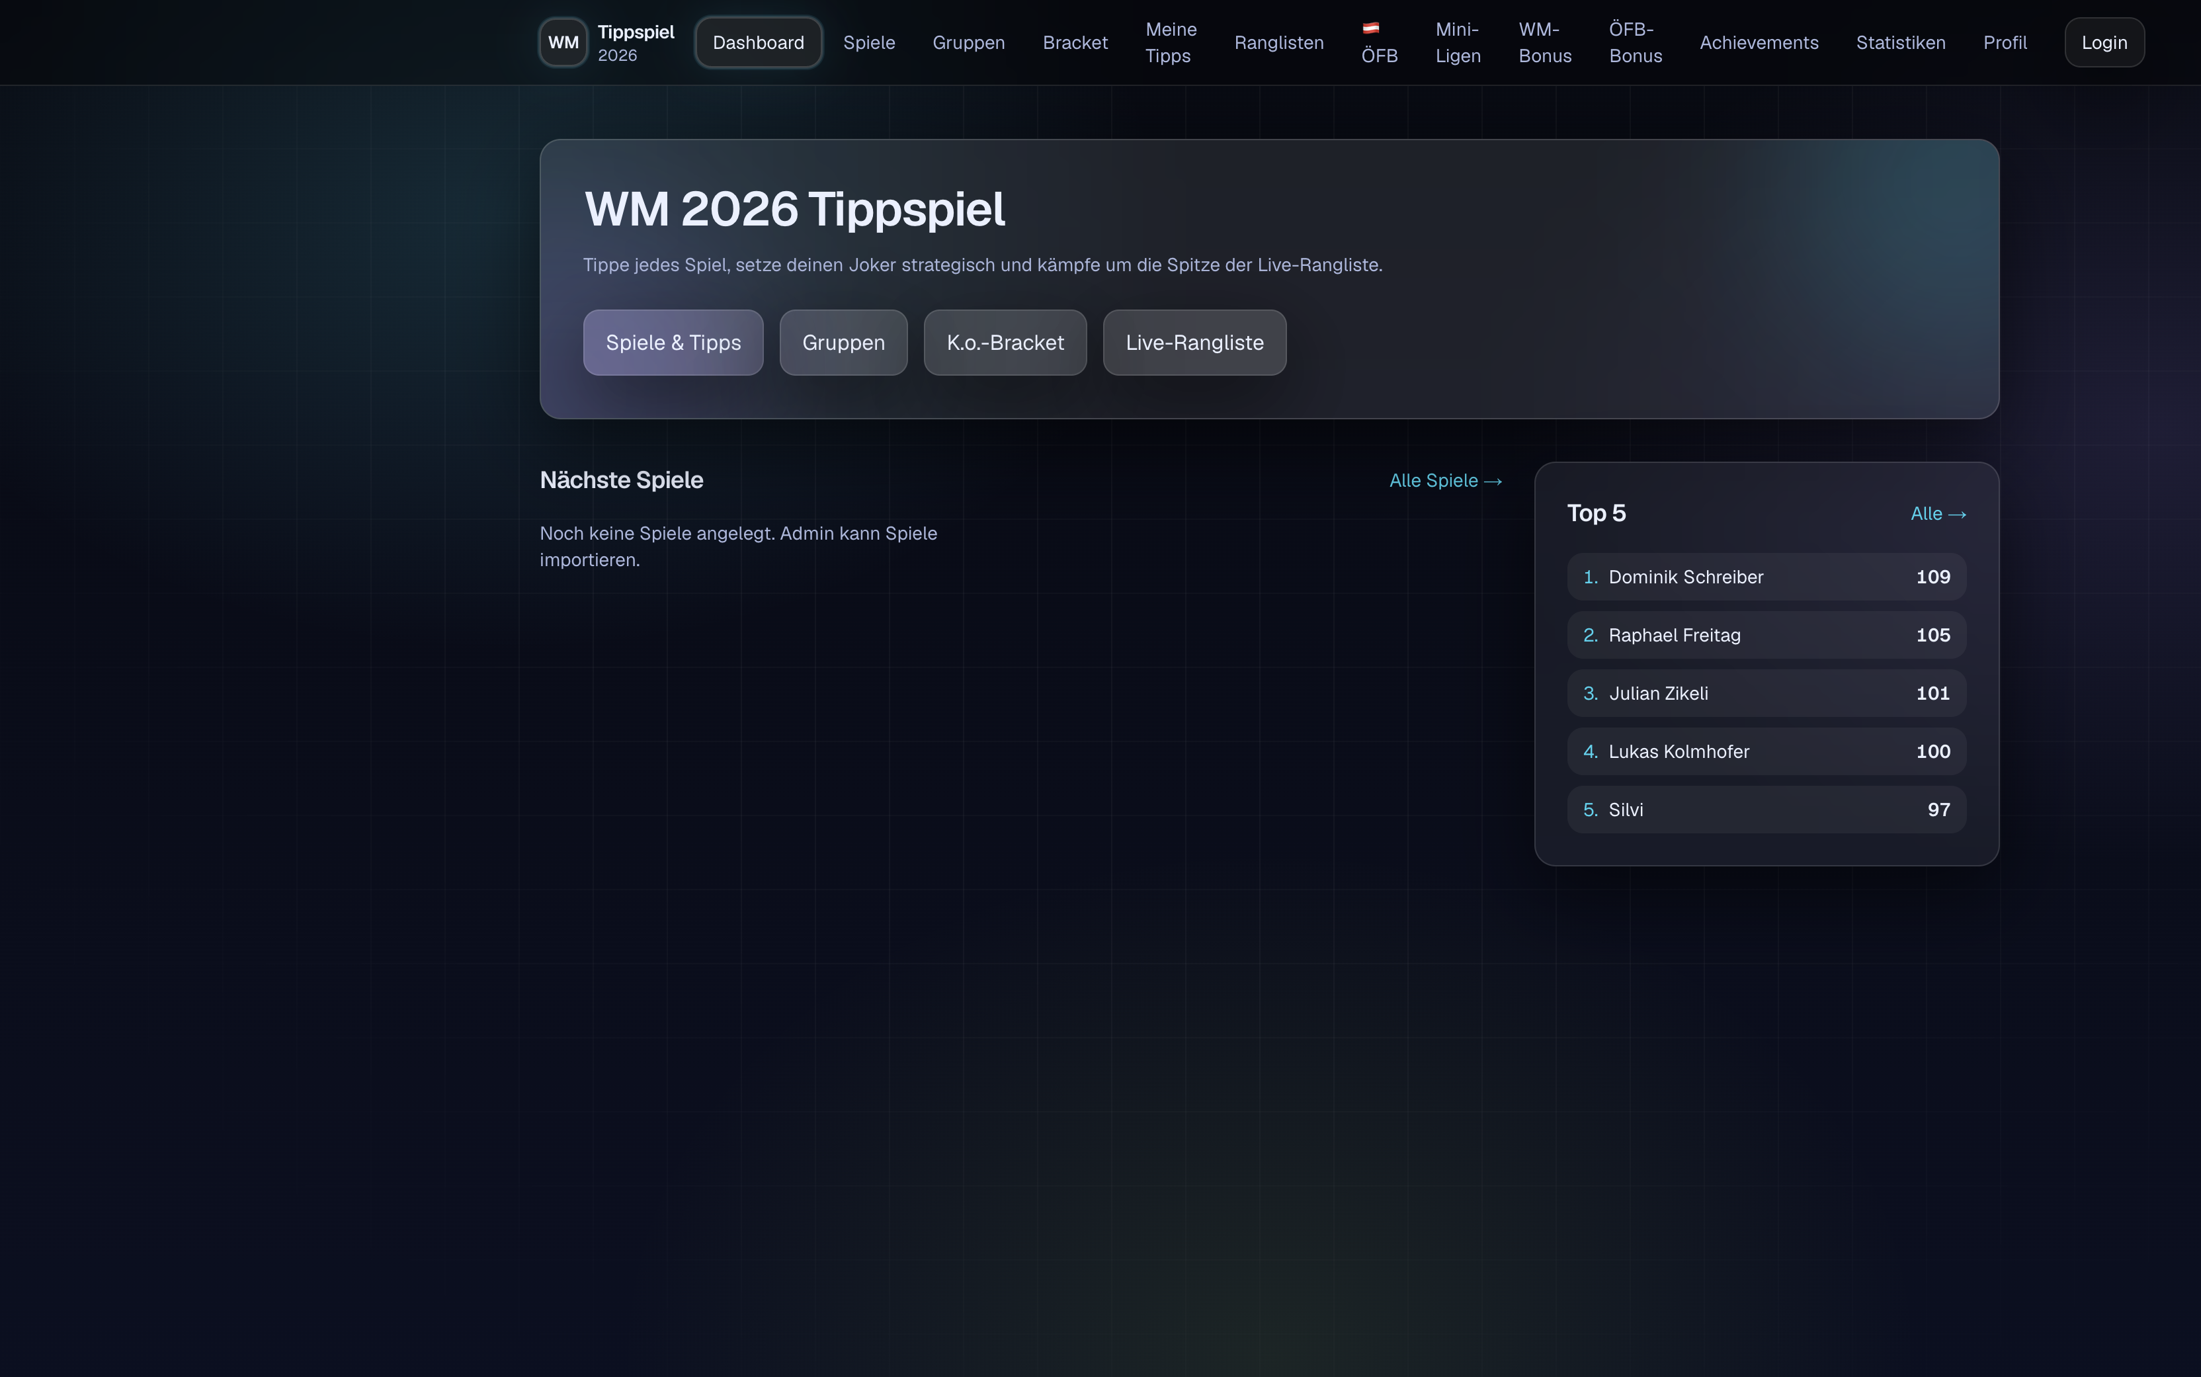
Task: Click the WM logo badge
Action: pyautogui.click(x=563, y=43)
